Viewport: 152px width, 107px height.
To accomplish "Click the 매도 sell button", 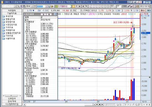I will pos(149,10).
